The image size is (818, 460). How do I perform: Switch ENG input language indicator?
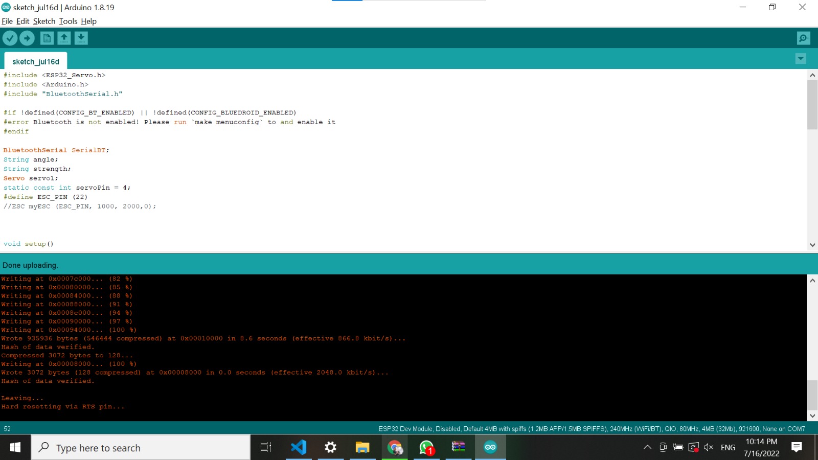click(728, 448)
